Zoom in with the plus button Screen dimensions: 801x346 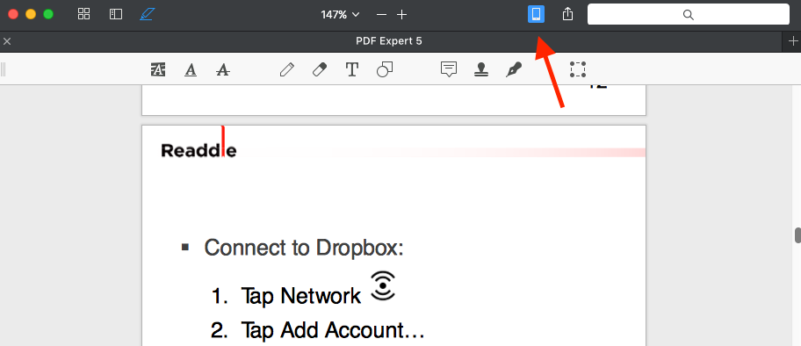tap(402, 15)
